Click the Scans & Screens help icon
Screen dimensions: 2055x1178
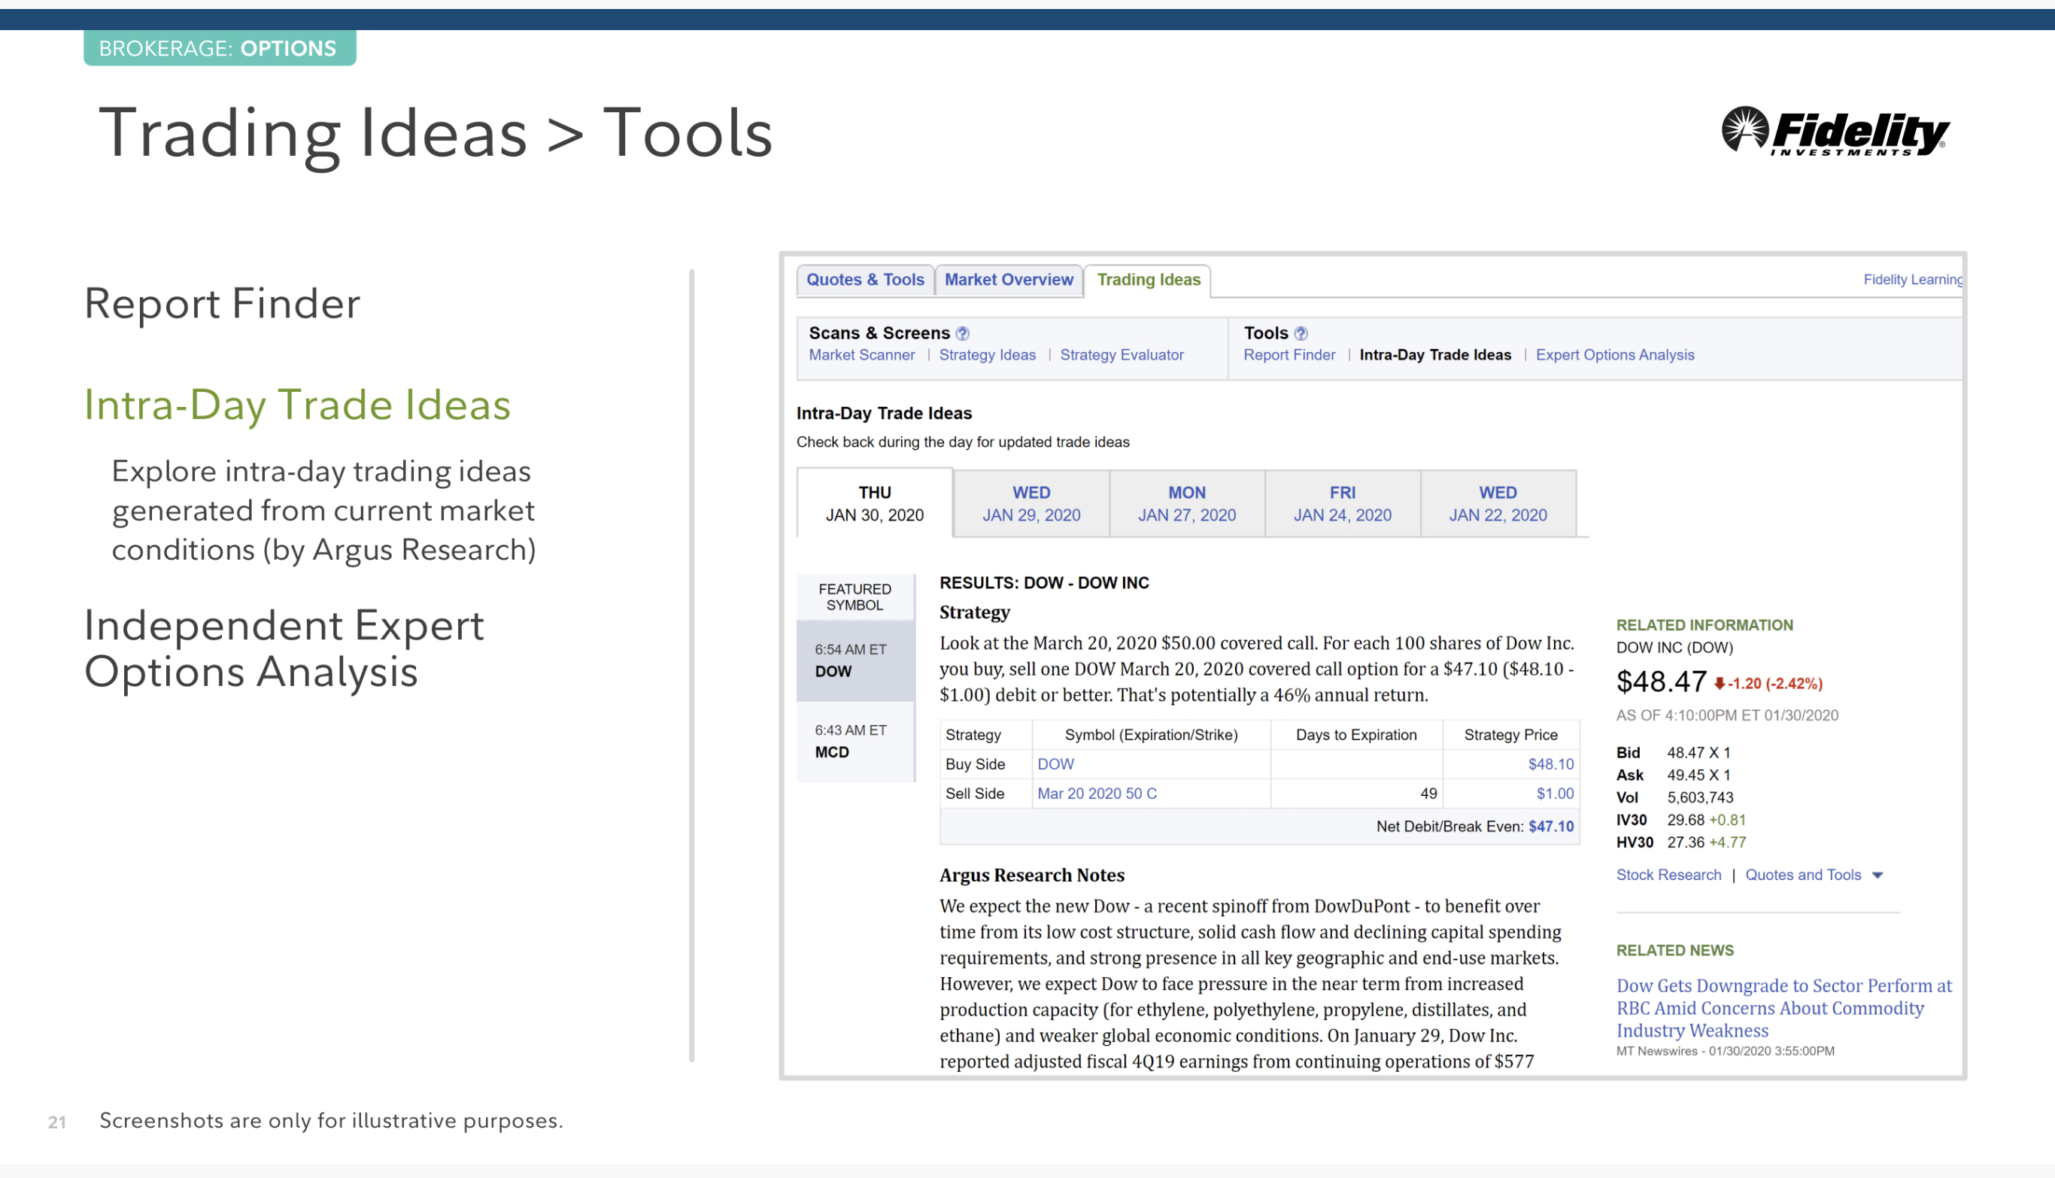point(962,333)
